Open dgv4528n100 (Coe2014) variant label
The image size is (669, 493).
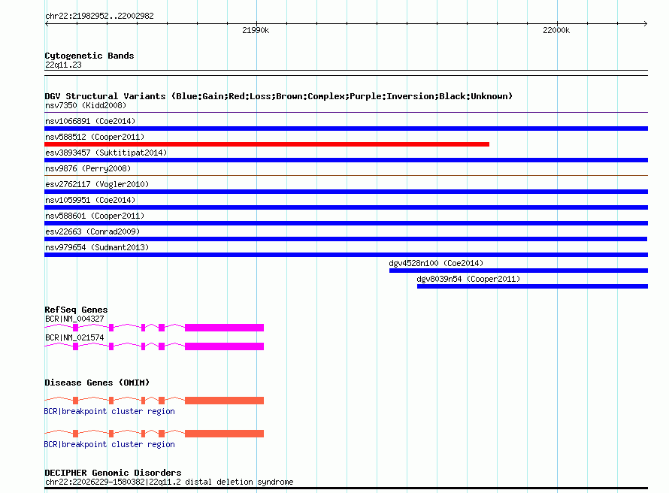(436, 263)
